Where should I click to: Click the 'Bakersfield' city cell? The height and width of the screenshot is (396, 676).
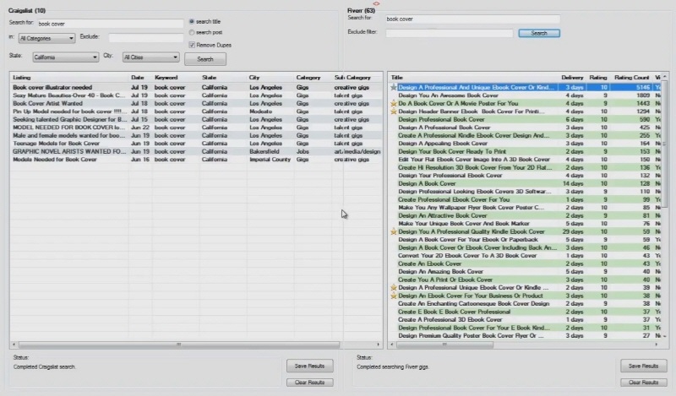[x=264, y=151]
